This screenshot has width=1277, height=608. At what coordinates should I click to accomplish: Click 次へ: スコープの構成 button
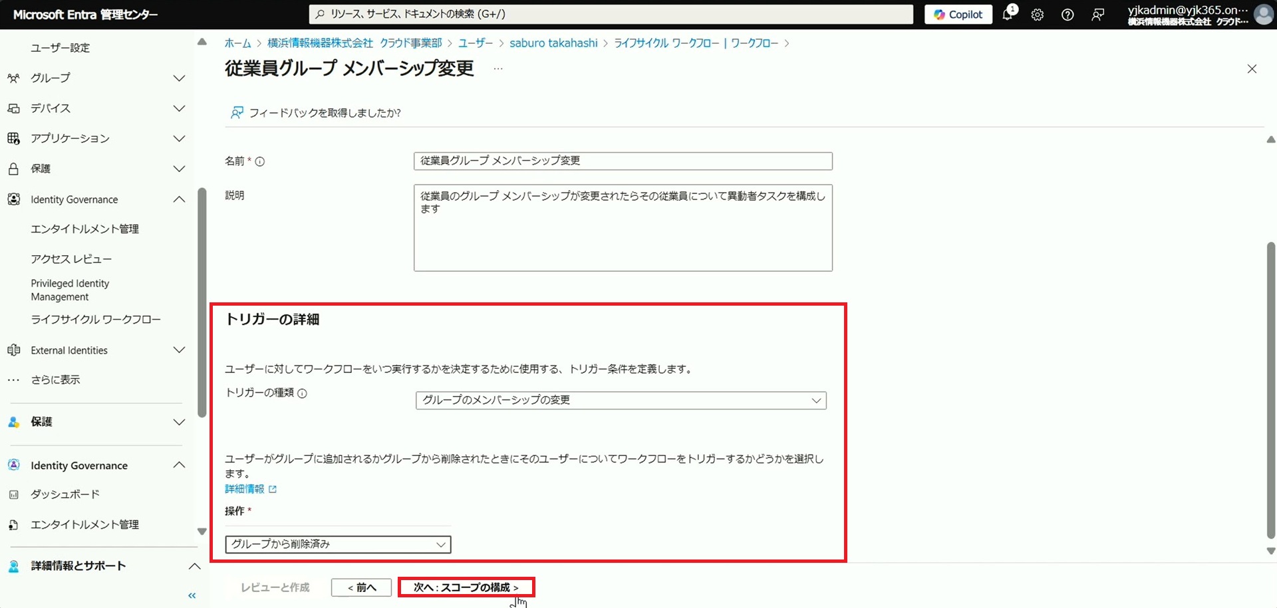click(x=466, y=587)
